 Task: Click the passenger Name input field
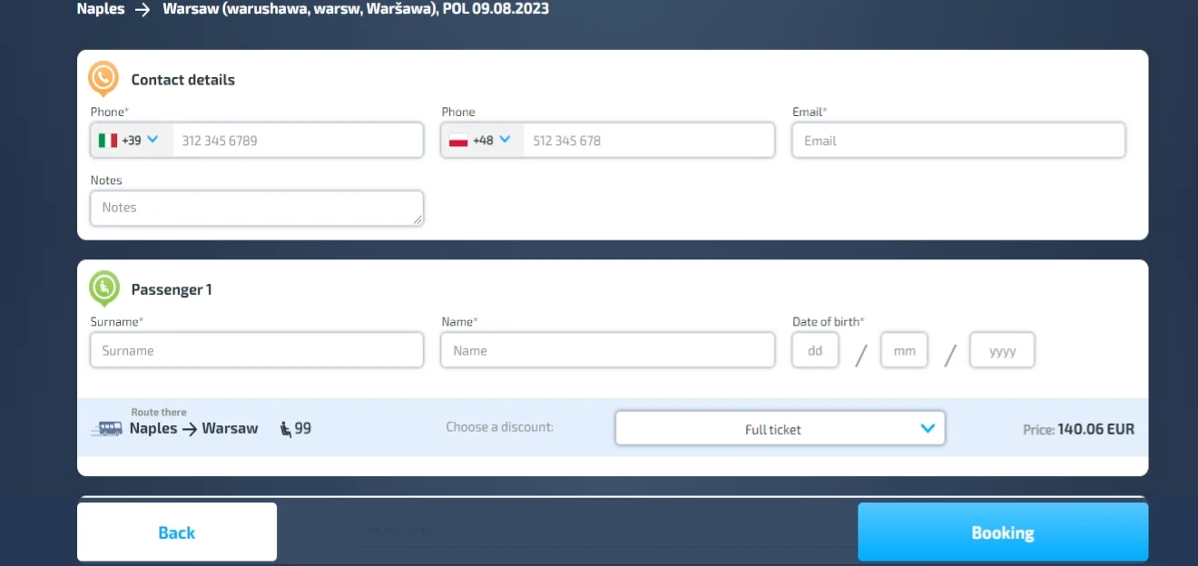(607, 350)
